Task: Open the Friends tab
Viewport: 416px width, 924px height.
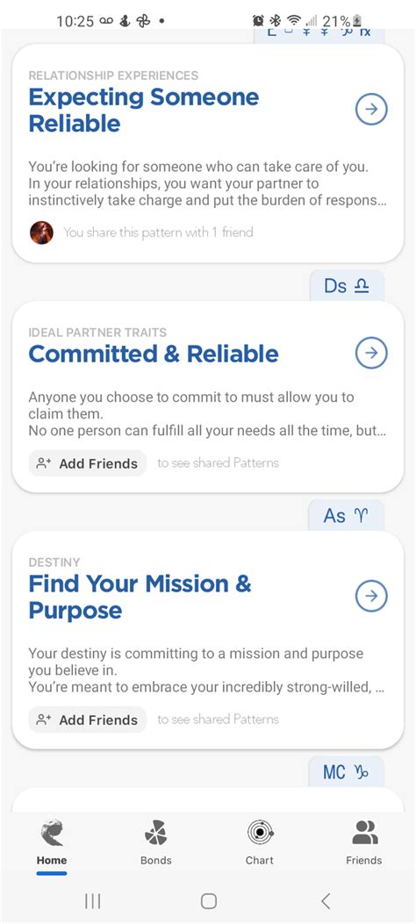Action: click(x=363, y=842)
